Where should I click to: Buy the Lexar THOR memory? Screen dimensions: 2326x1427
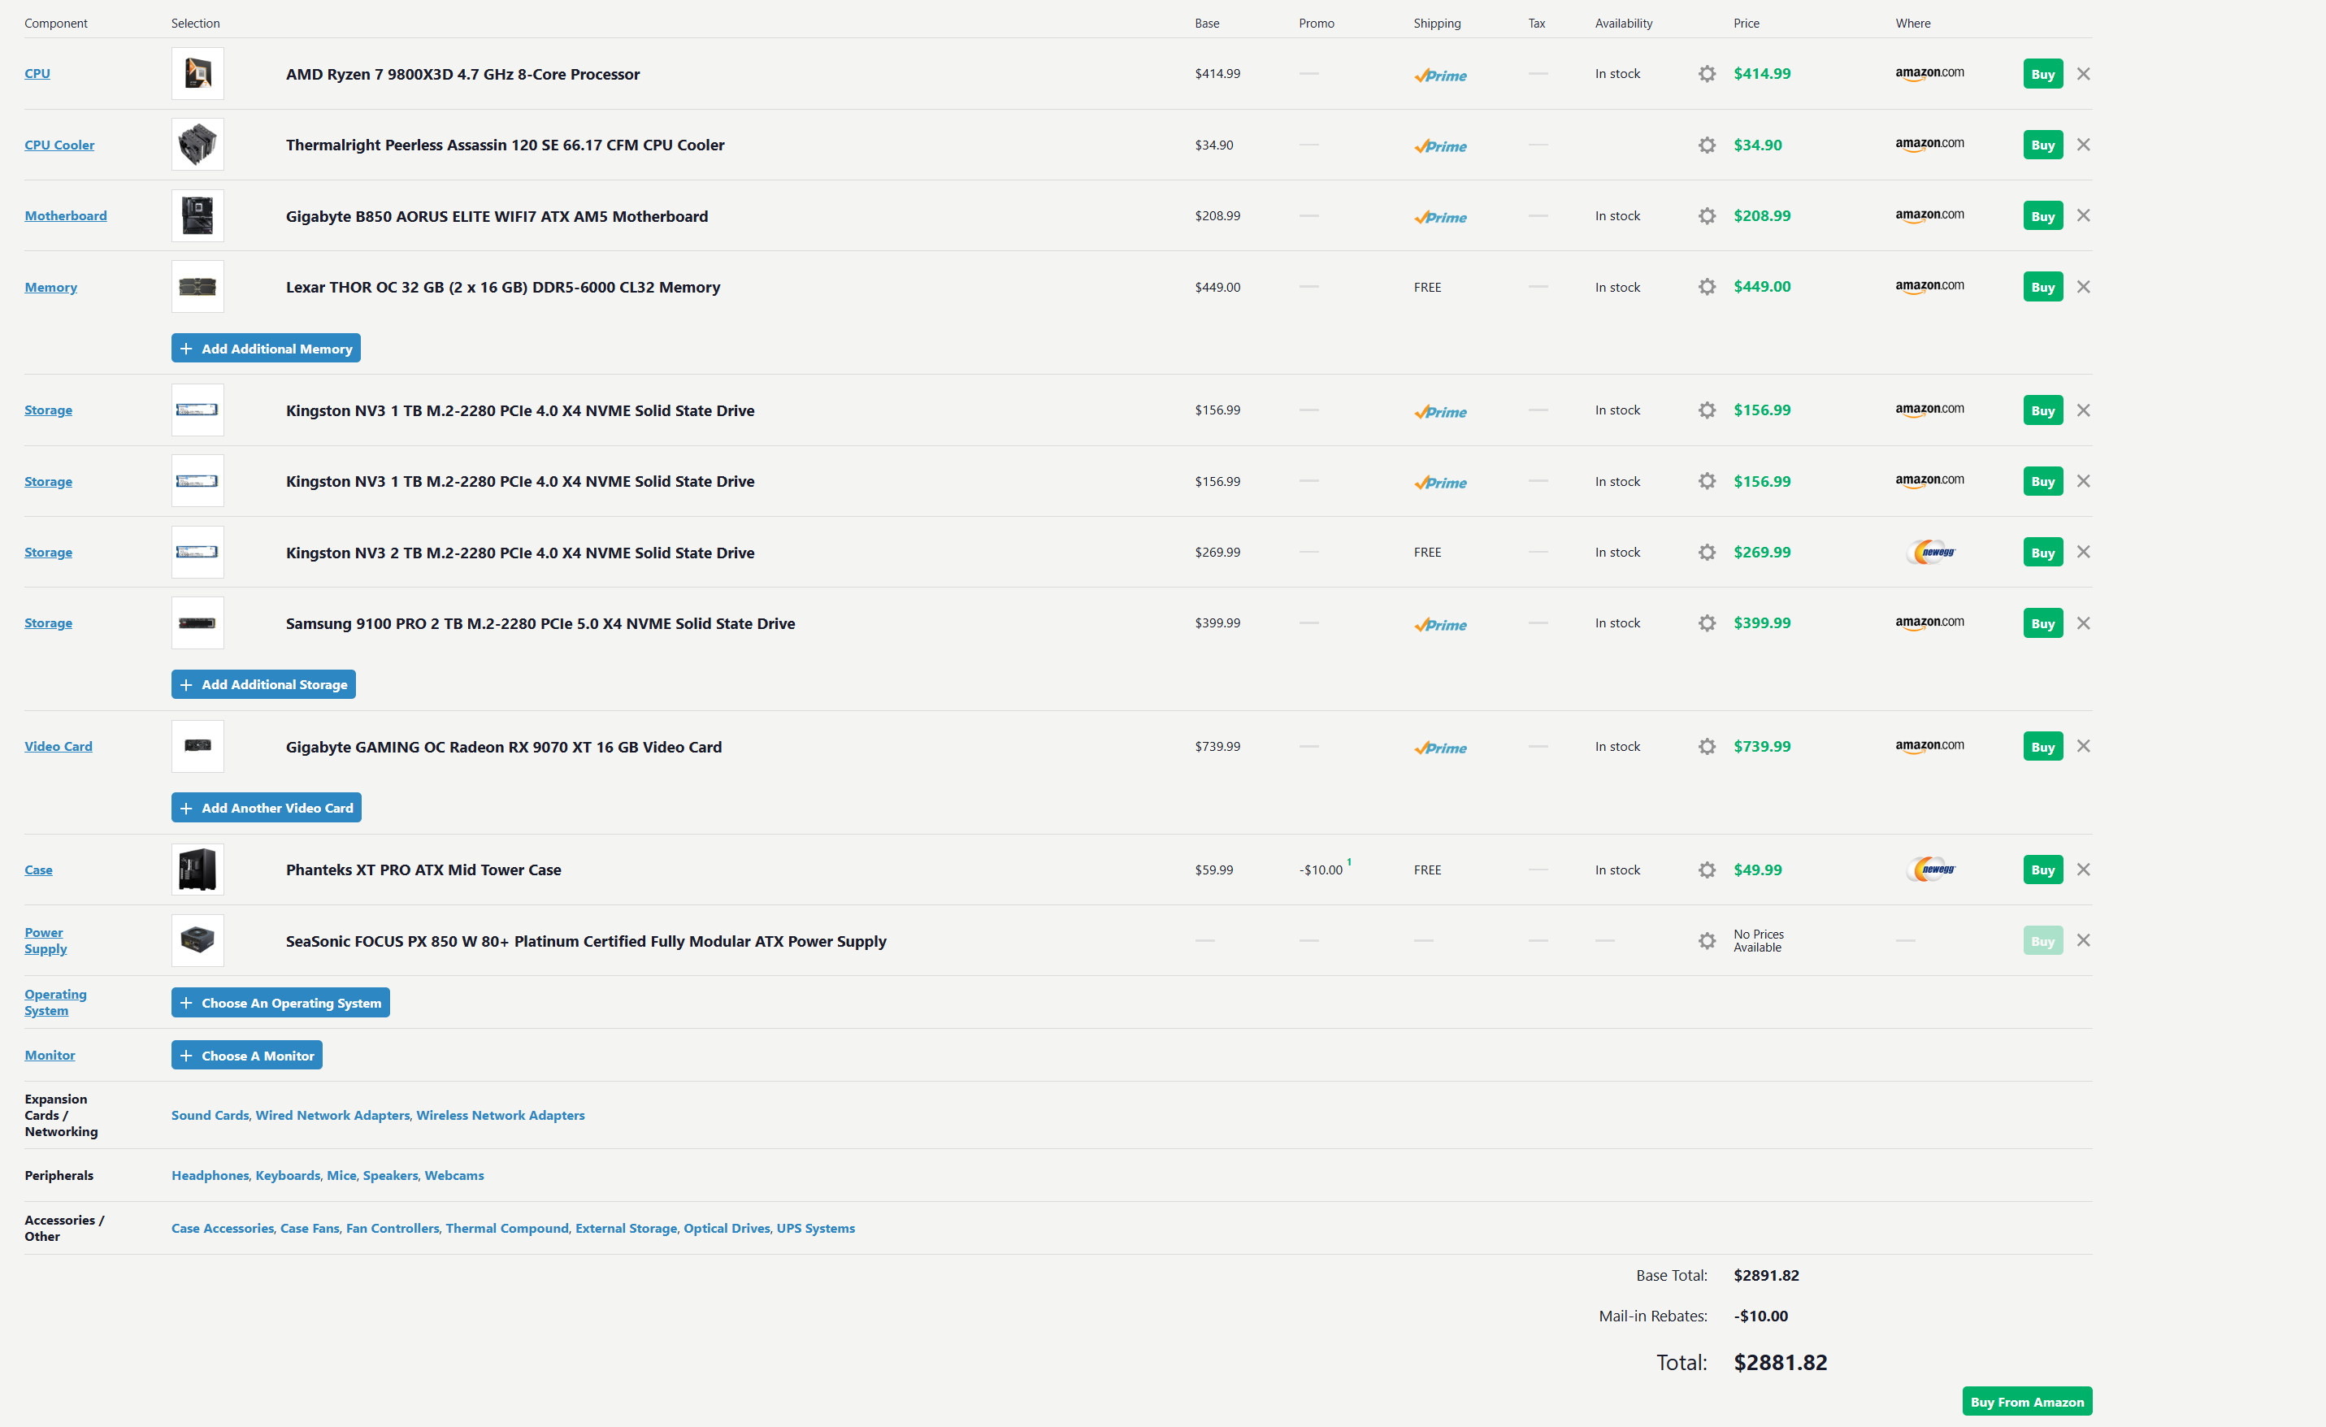(2043, 287)
